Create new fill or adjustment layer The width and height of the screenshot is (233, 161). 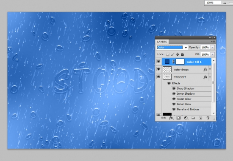186,118
